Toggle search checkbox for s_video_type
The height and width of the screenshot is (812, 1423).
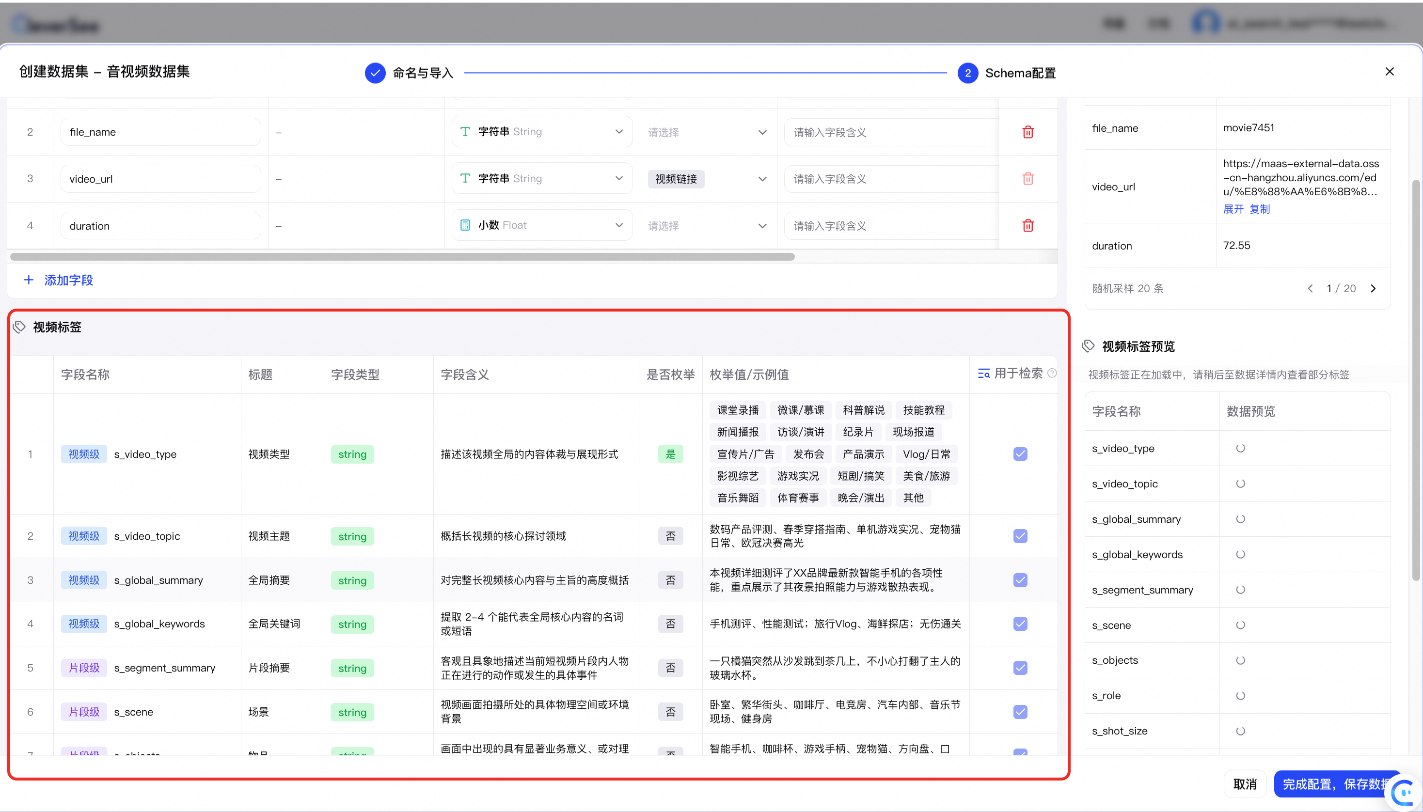[1020, 454]
